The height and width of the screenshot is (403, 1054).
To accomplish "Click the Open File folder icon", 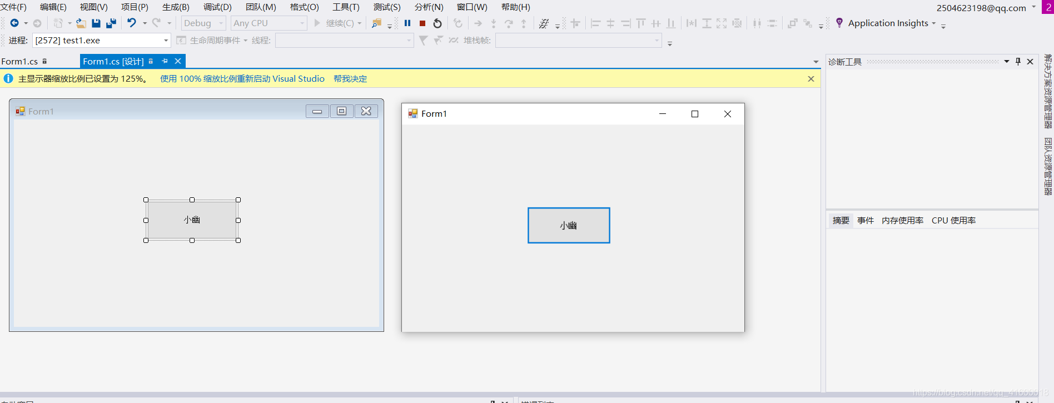I will pos(81,23).
